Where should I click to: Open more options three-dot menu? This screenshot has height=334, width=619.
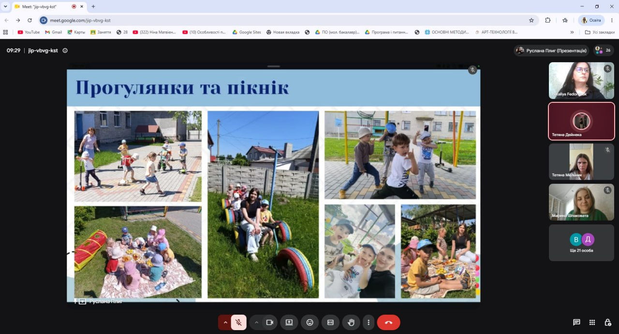369,322
